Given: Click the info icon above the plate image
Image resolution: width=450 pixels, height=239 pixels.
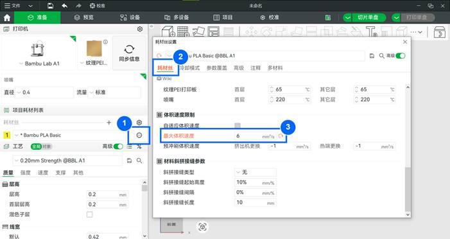Looking at the screenshot, I should tap(106, 42).
